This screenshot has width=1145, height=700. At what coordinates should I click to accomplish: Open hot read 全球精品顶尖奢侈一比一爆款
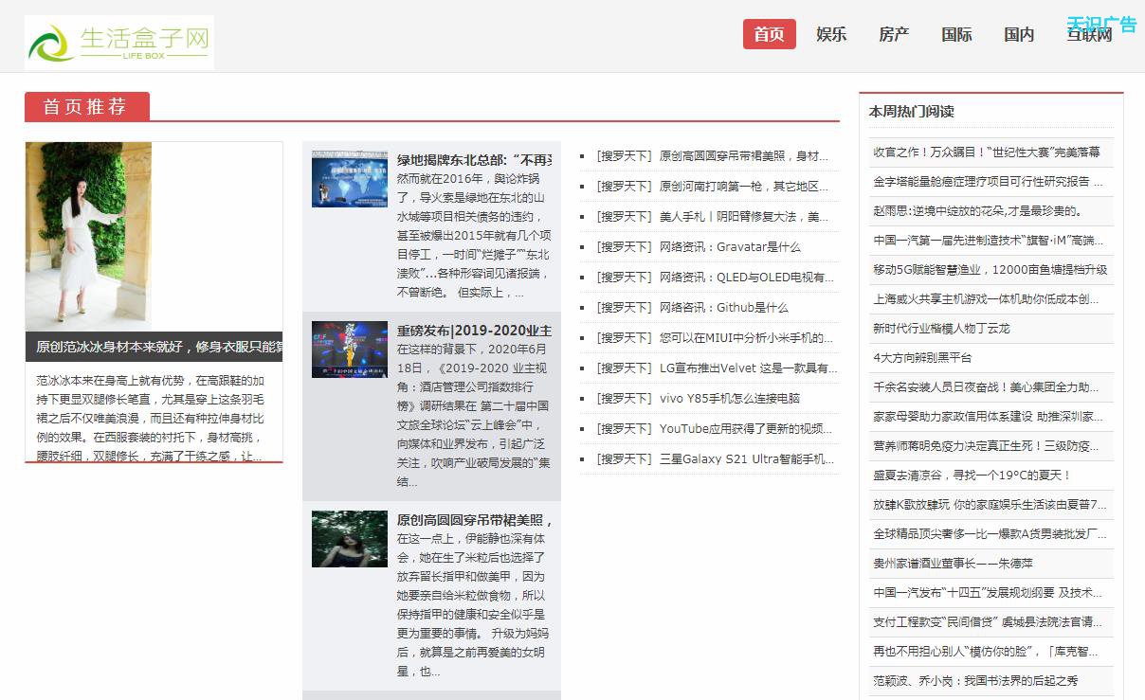(990, 533)
